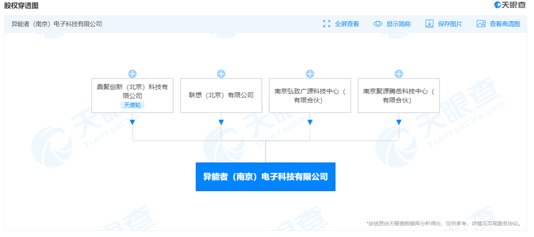Click the download icon for 保存图片
Screen dimensions: 534x237
click(x=429, y=24)
